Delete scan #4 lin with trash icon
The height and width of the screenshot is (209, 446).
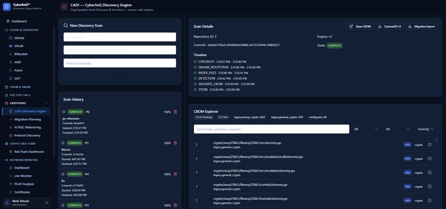(175, 174)
